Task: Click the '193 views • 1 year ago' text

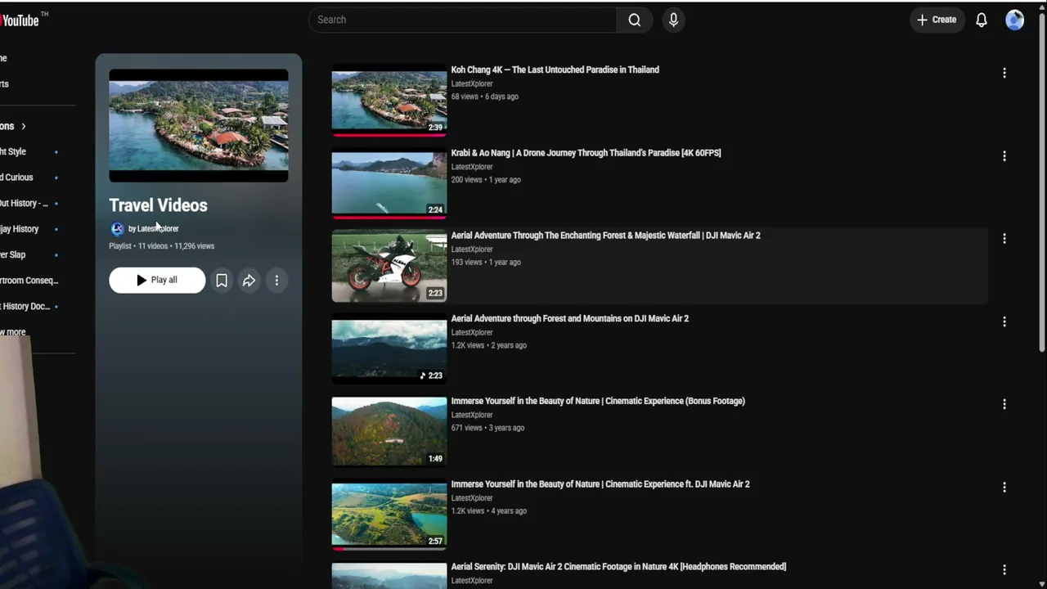Action: coord(486,263)
